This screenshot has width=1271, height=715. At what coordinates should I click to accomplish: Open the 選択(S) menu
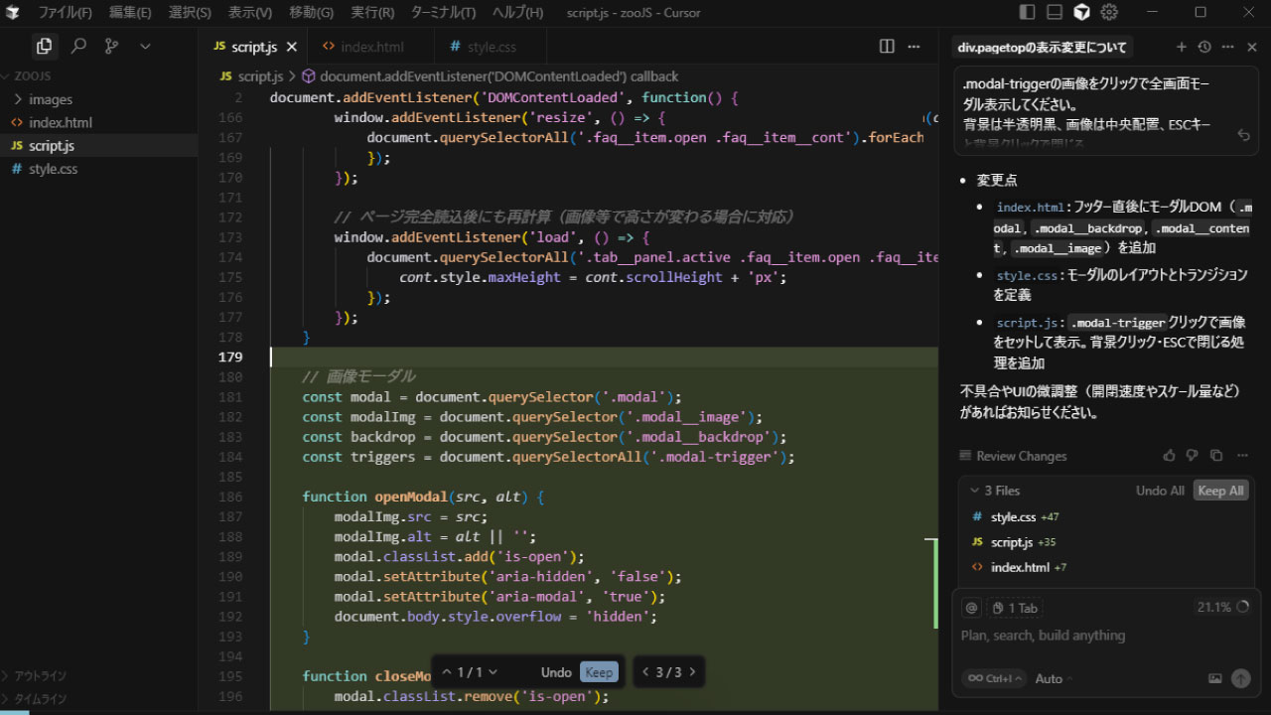pos(190,13)
